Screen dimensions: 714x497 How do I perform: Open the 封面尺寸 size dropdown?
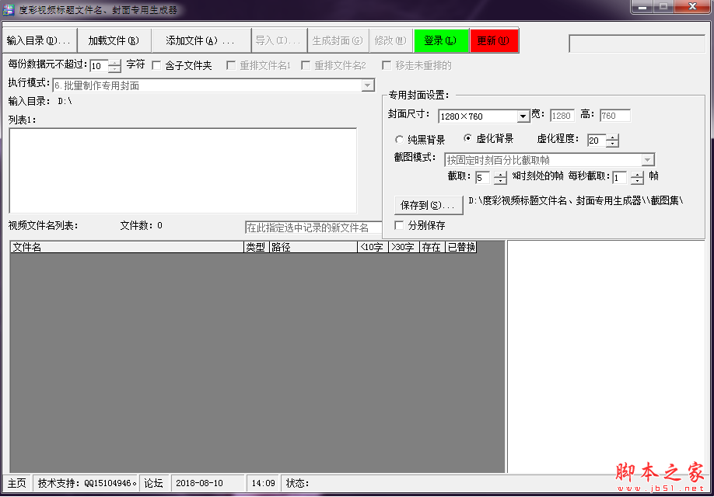[523, 115]
